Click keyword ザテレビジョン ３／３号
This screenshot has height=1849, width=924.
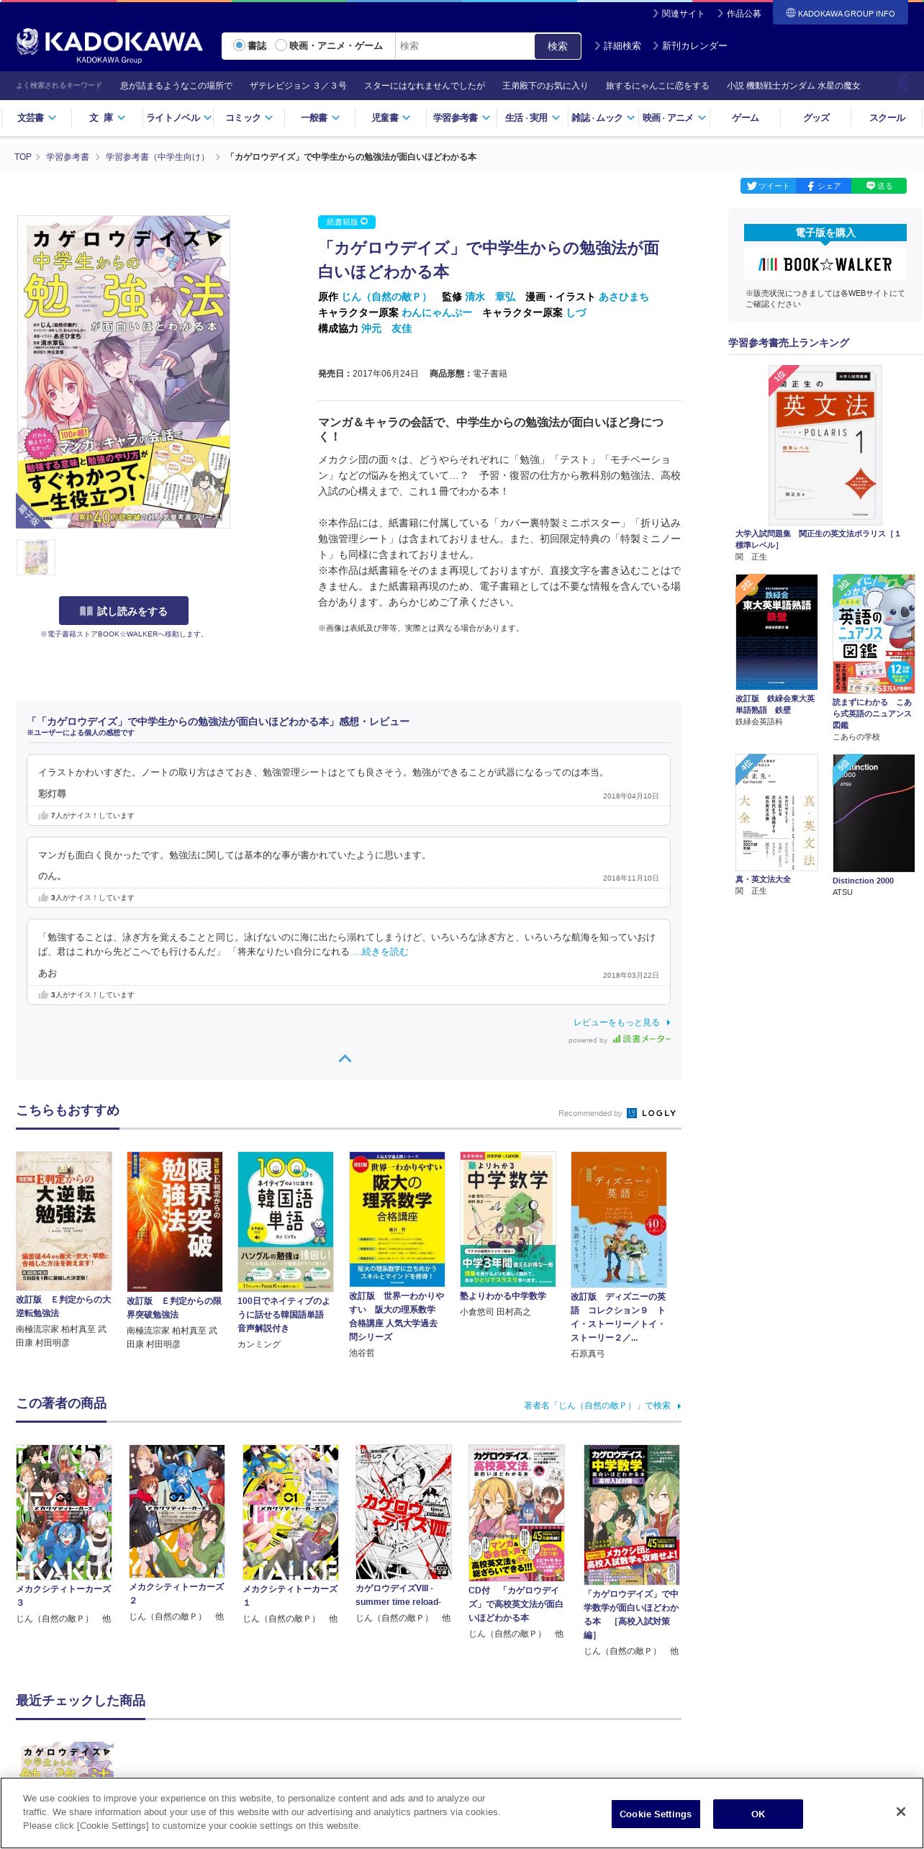pyautogui.click(x=298, y=86)
